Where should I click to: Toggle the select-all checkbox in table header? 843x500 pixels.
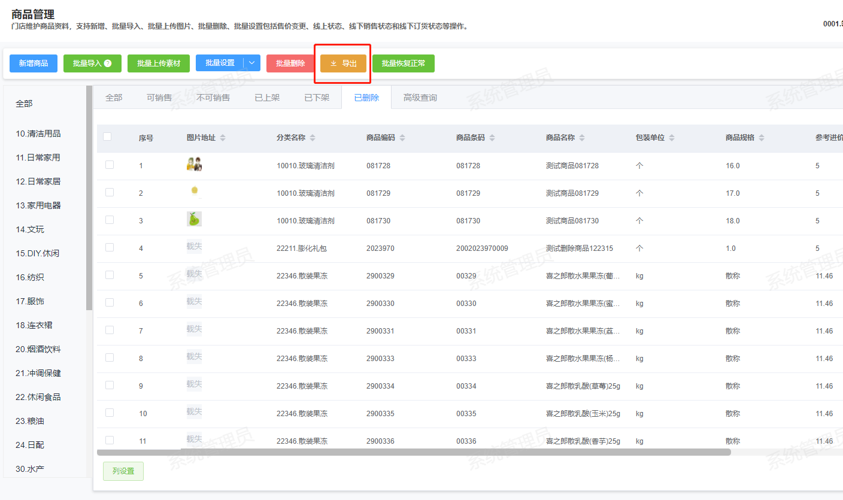107,137
